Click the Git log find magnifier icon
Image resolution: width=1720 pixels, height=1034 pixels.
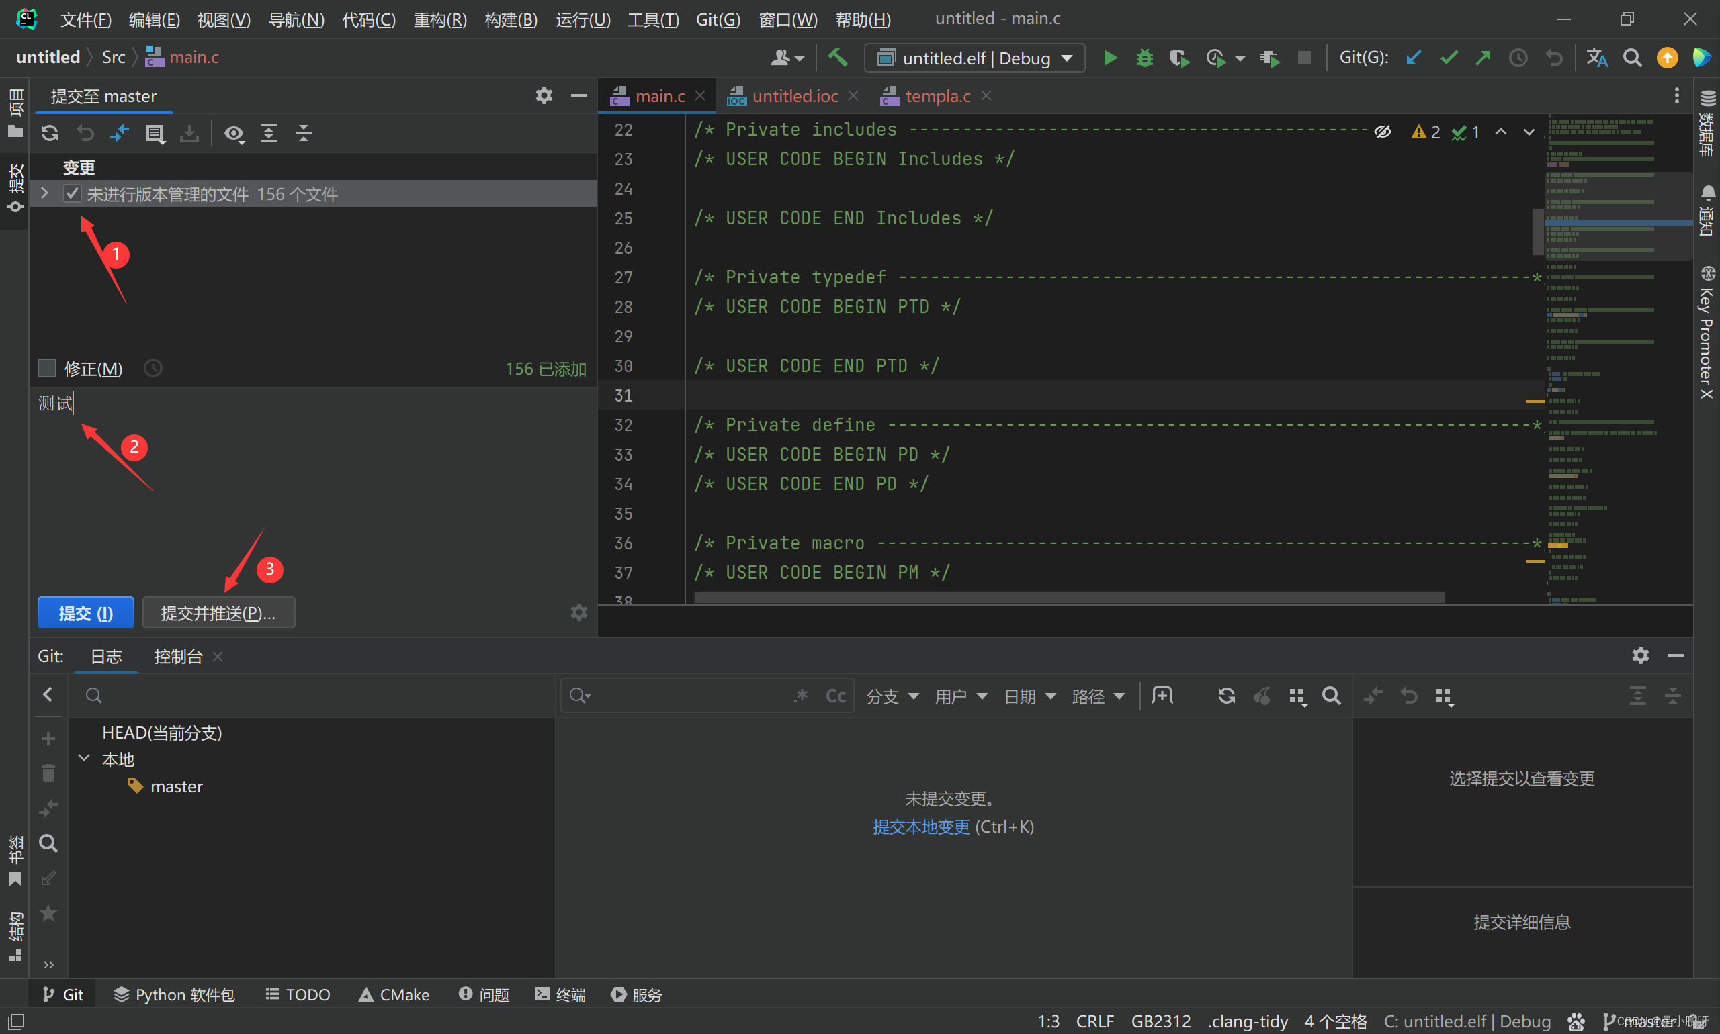tap(1331, 696)
